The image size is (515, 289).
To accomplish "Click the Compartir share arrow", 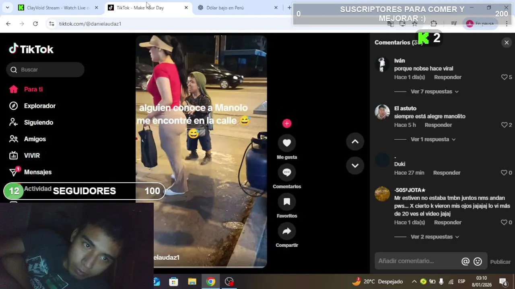I will click(x=287, y=231).
